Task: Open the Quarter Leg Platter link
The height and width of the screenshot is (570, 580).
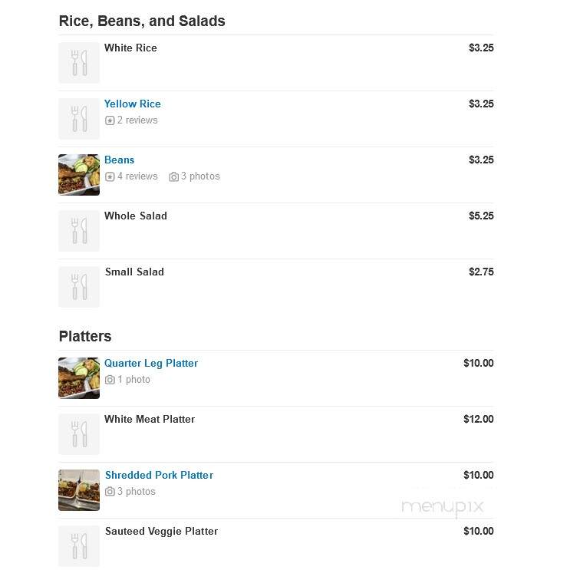Action: (151, 363)
